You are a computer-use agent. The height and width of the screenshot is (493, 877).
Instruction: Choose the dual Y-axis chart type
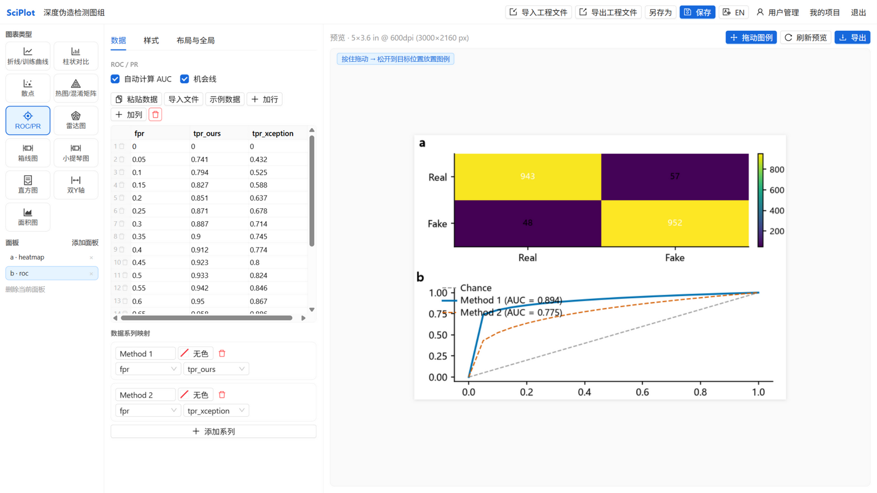[x=76, y=185]
